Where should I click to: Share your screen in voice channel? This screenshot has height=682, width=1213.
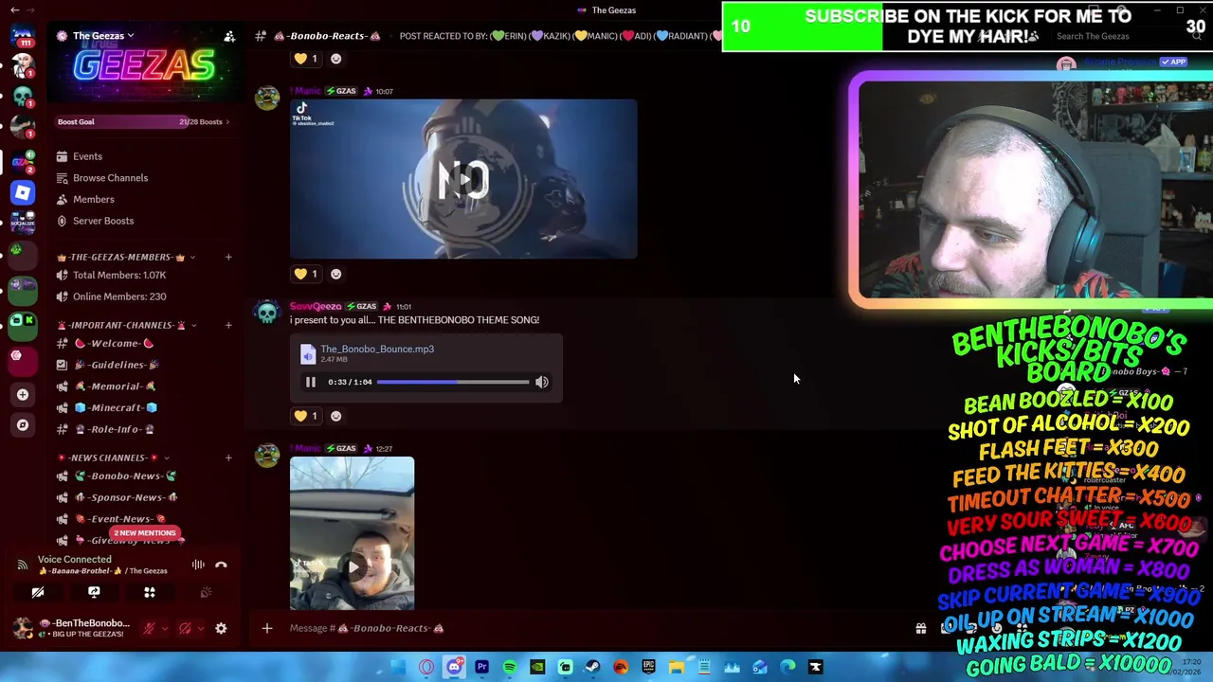[94, 592]
